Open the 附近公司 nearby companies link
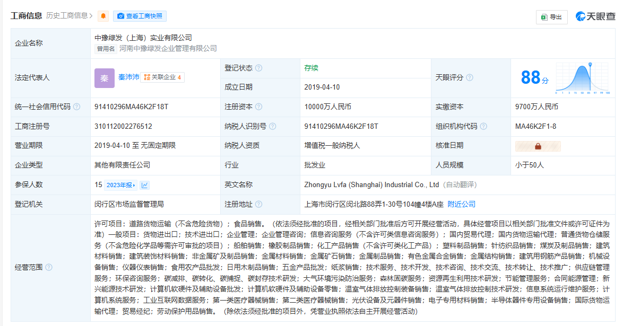 pos(461,204)
